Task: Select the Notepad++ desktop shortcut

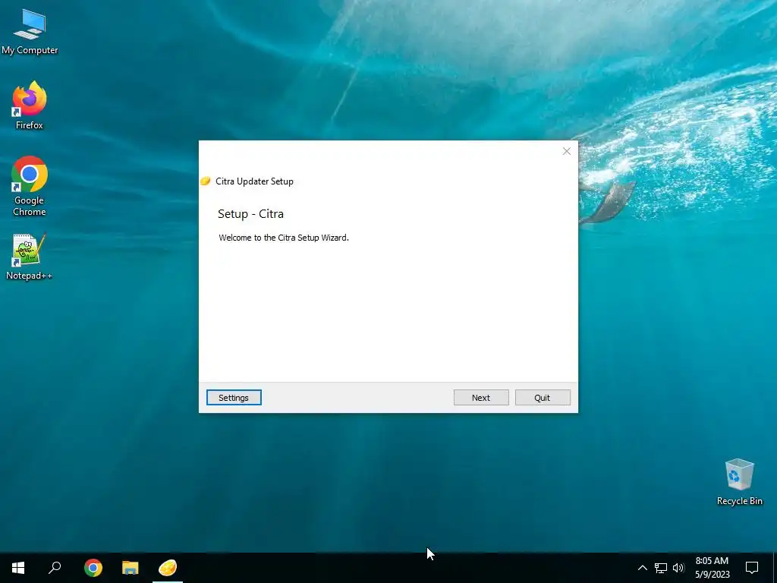Action: 30,257
